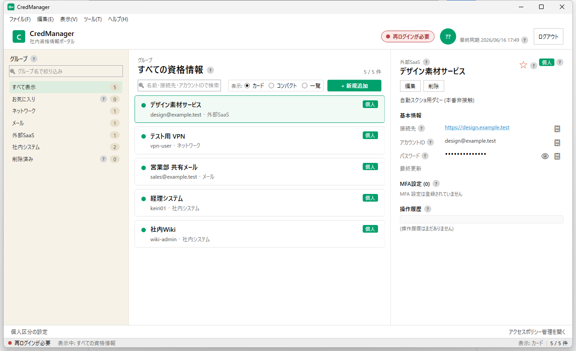Click the empty 操作履歴 list box

click(x=481, y=219)
